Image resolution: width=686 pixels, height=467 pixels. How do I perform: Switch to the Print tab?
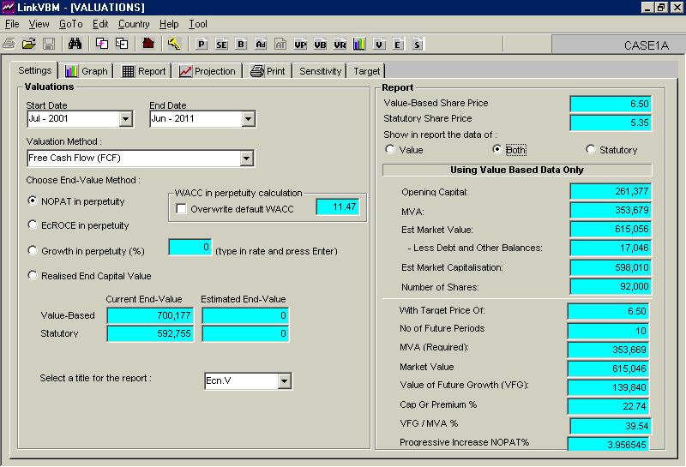click(268, 71)
